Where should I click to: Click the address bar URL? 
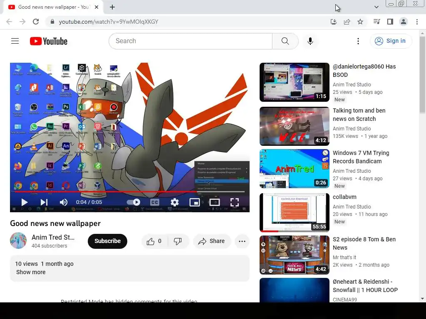click(x=109, y=22)
